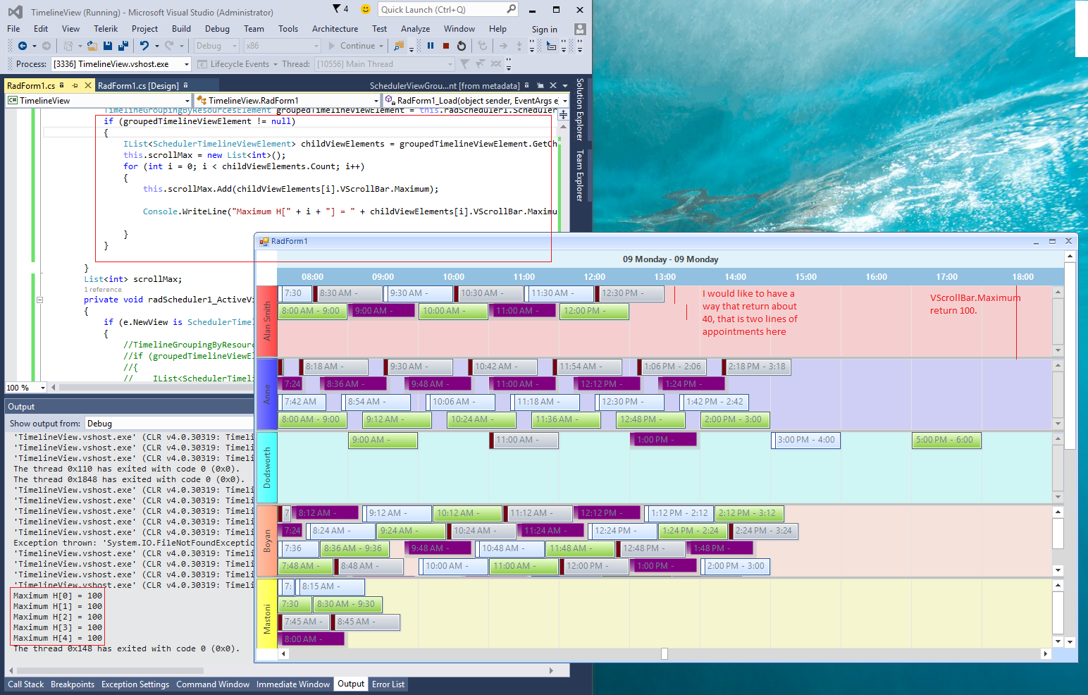Switch to the Error List tab
Screen dimensions: 1088x695
coord(388,684)
